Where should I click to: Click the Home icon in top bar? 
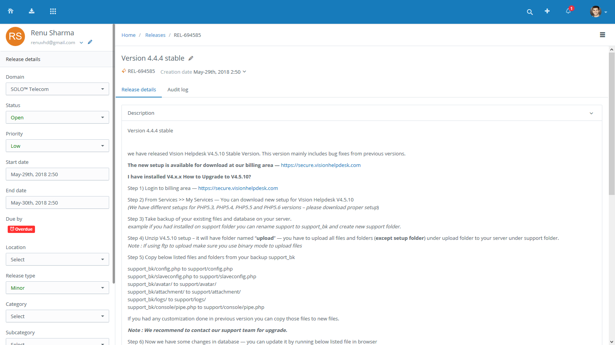coord(11,11)
